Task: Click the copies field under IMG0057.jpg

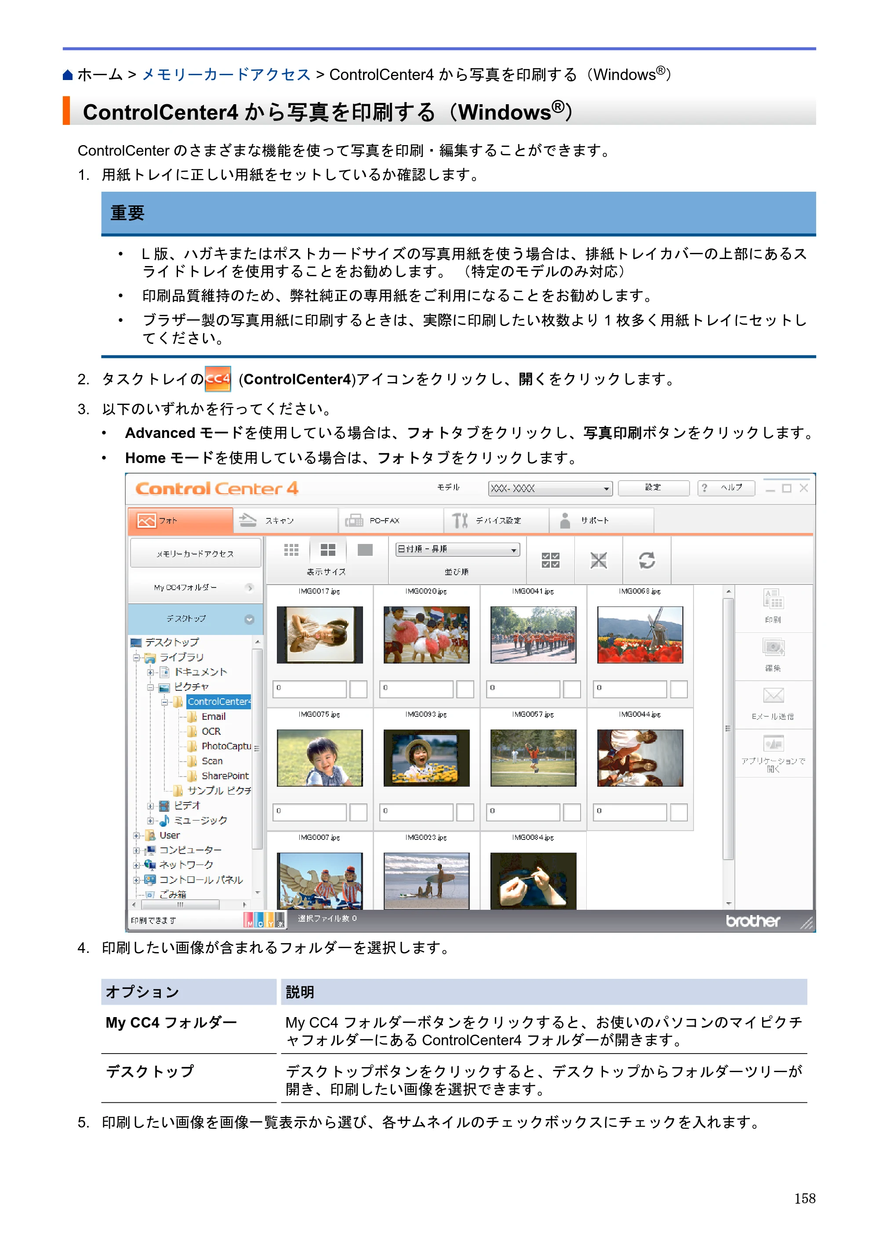Action: 523,812
